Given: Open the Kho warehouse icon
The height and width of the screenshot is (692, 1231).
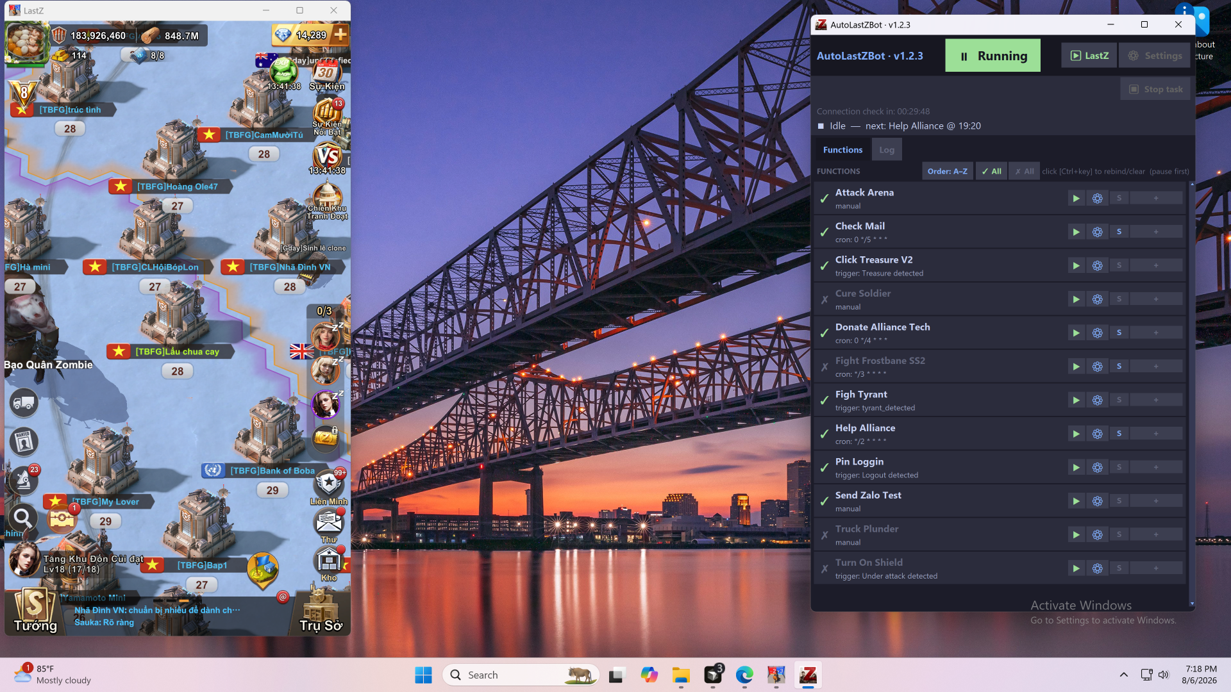Looking at the screenshot, I should coord(329,564).
